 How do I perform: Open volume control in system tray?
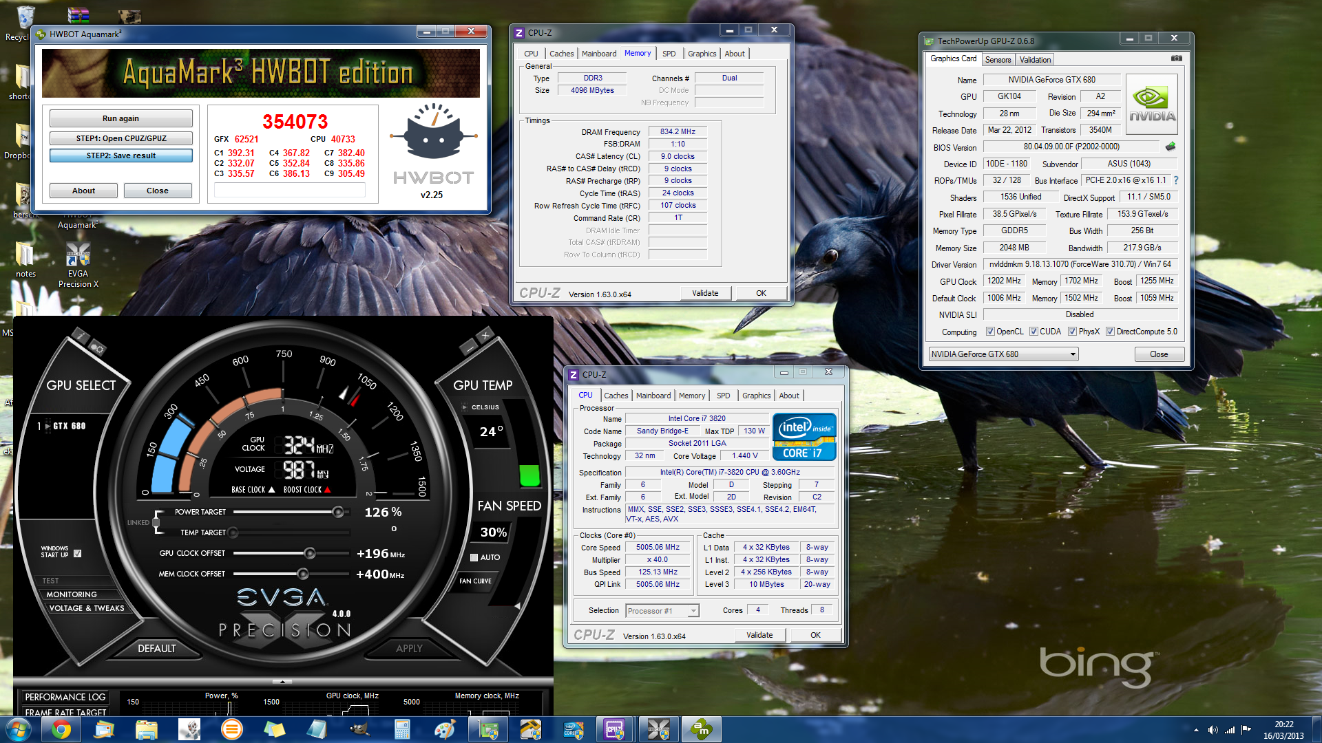1213,730
